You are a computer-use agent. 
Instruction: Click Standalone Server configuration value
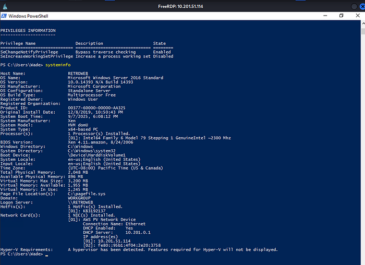(x=89, y=91)
